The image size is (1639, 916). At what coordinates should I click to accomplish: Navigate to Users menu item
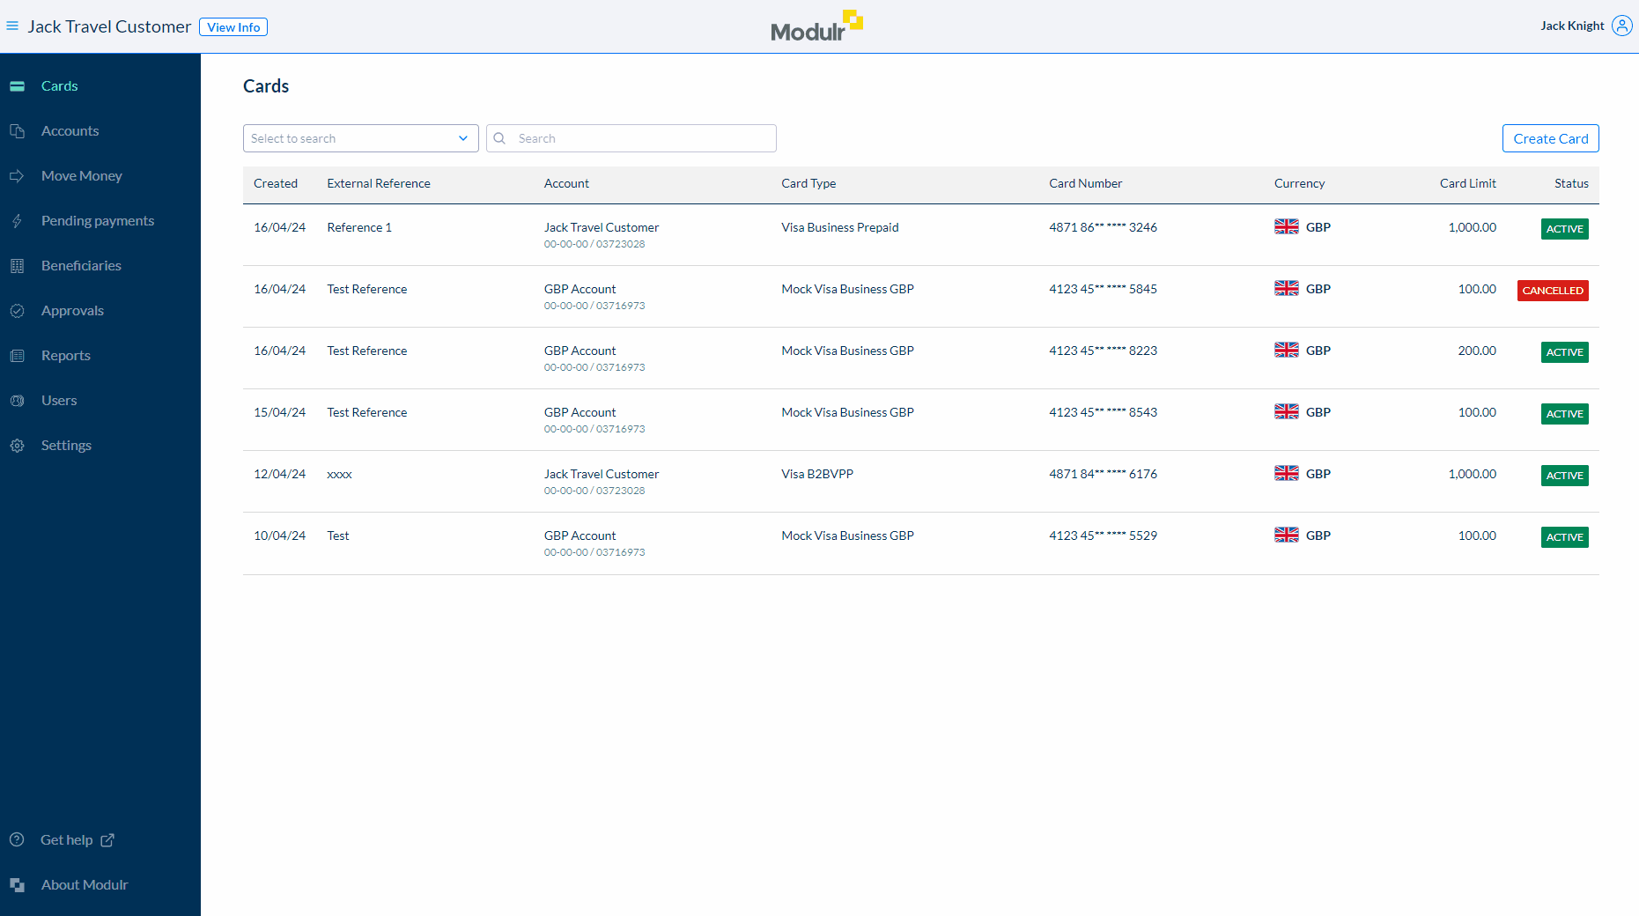(x=59, y=401)
